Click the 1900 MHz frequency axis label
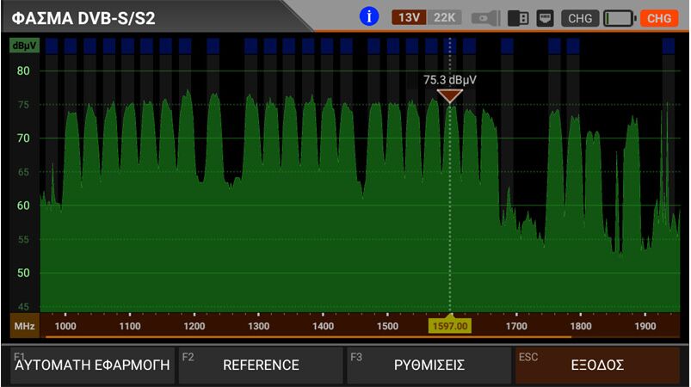691x387 pixels. tap(645, 326)
